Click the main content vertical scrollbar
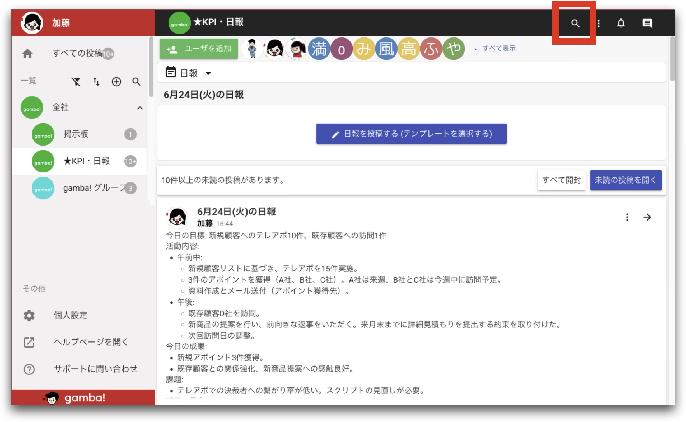This screenshot has height=422, width=686. pyautogui.click(x=672, y=59)
